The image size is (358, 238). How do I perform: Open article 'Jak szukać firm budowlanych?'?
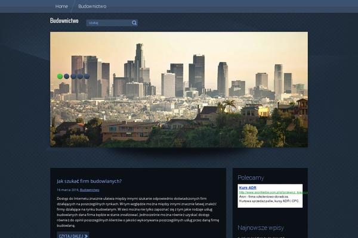click(89, 181)
